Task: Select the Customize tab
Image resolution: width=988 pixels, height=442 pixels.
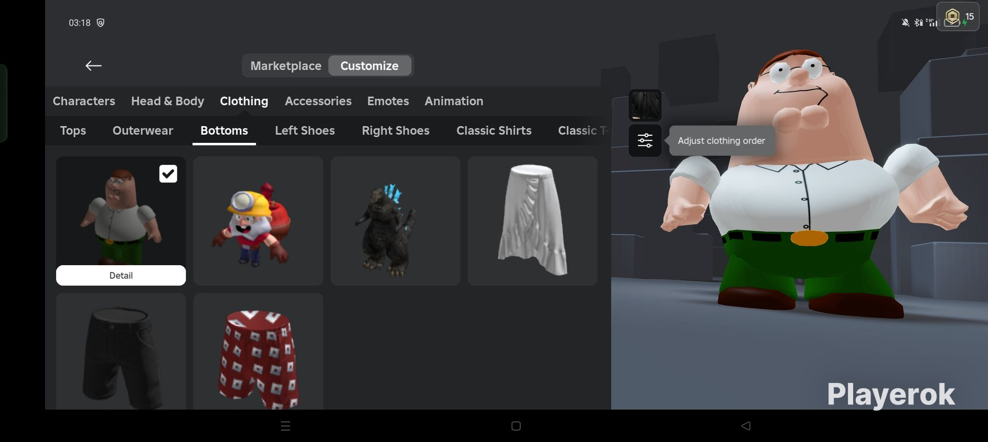Action: pos(369,66)
